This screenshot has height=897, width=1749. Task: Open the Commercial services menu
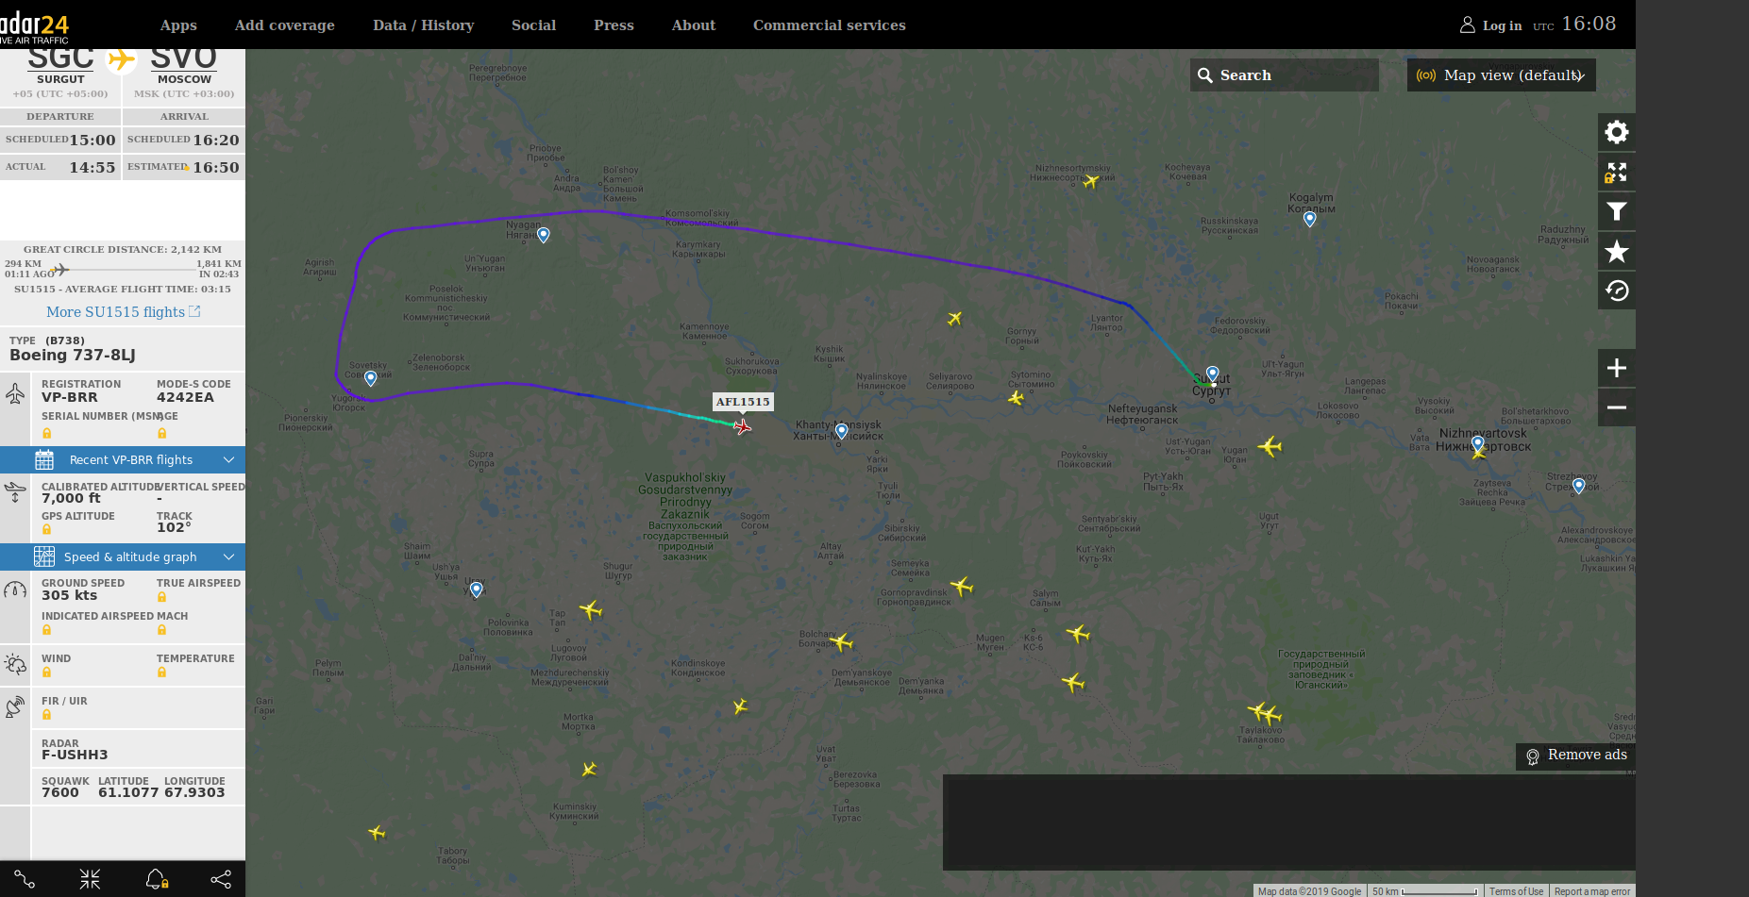click(x=829, y=25)
